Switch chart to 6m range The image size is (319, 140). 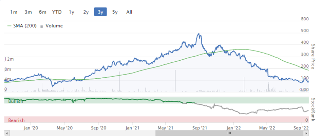click(42, 12)
